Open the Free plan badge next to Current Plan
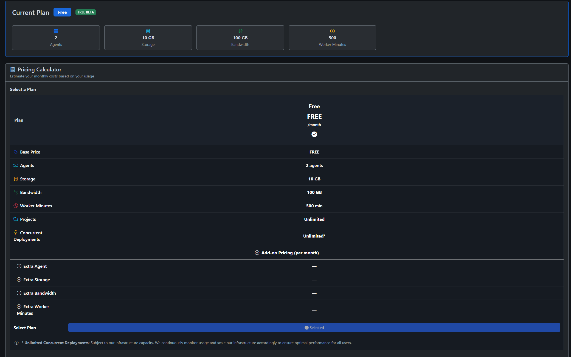The height and width of the screenshot is (357, 571). tap(62, 12)
